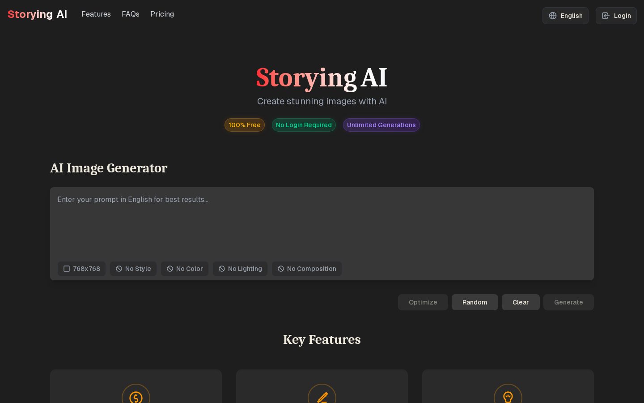Open the No Lighting dropdown
Viewport: 644px width, 403px height.
point(240,269)
